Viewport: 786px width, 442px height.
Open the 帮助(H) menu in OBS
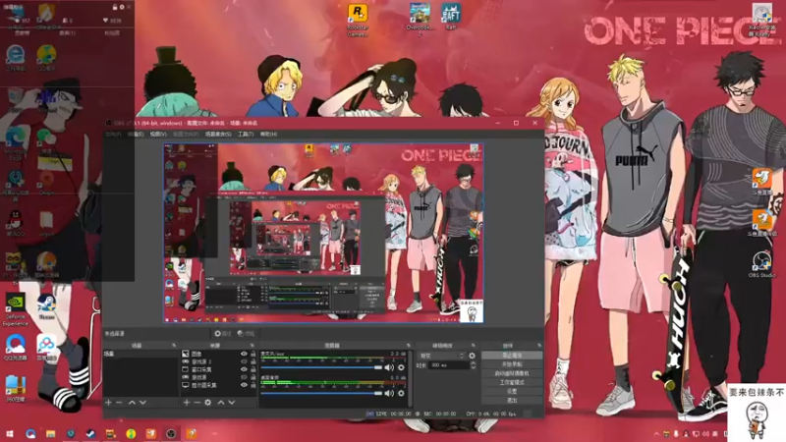click(268, 135)
